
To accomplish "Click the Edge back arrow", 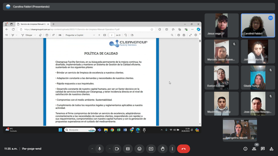I will coord(7,29).
